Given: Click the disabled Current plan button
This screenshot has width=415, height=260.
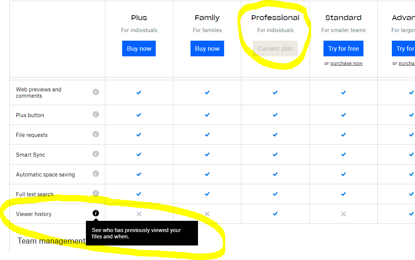Looking at the screenshot, I should (275, 48).
